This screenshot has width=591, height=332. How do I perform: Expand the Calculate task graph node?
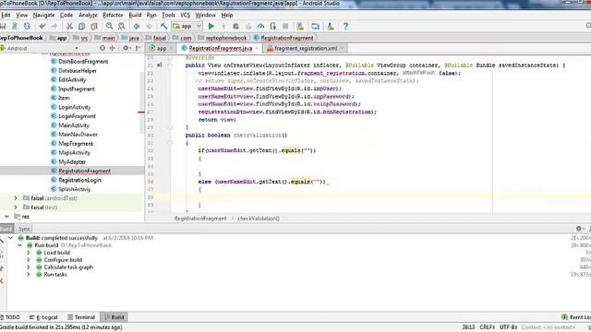tap(29, 267)
